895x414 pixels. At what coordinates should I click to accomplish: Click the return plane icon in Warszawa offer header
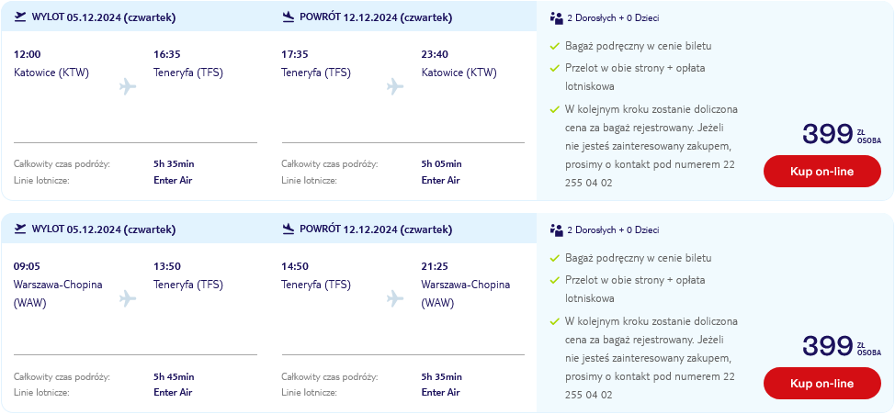289,229
